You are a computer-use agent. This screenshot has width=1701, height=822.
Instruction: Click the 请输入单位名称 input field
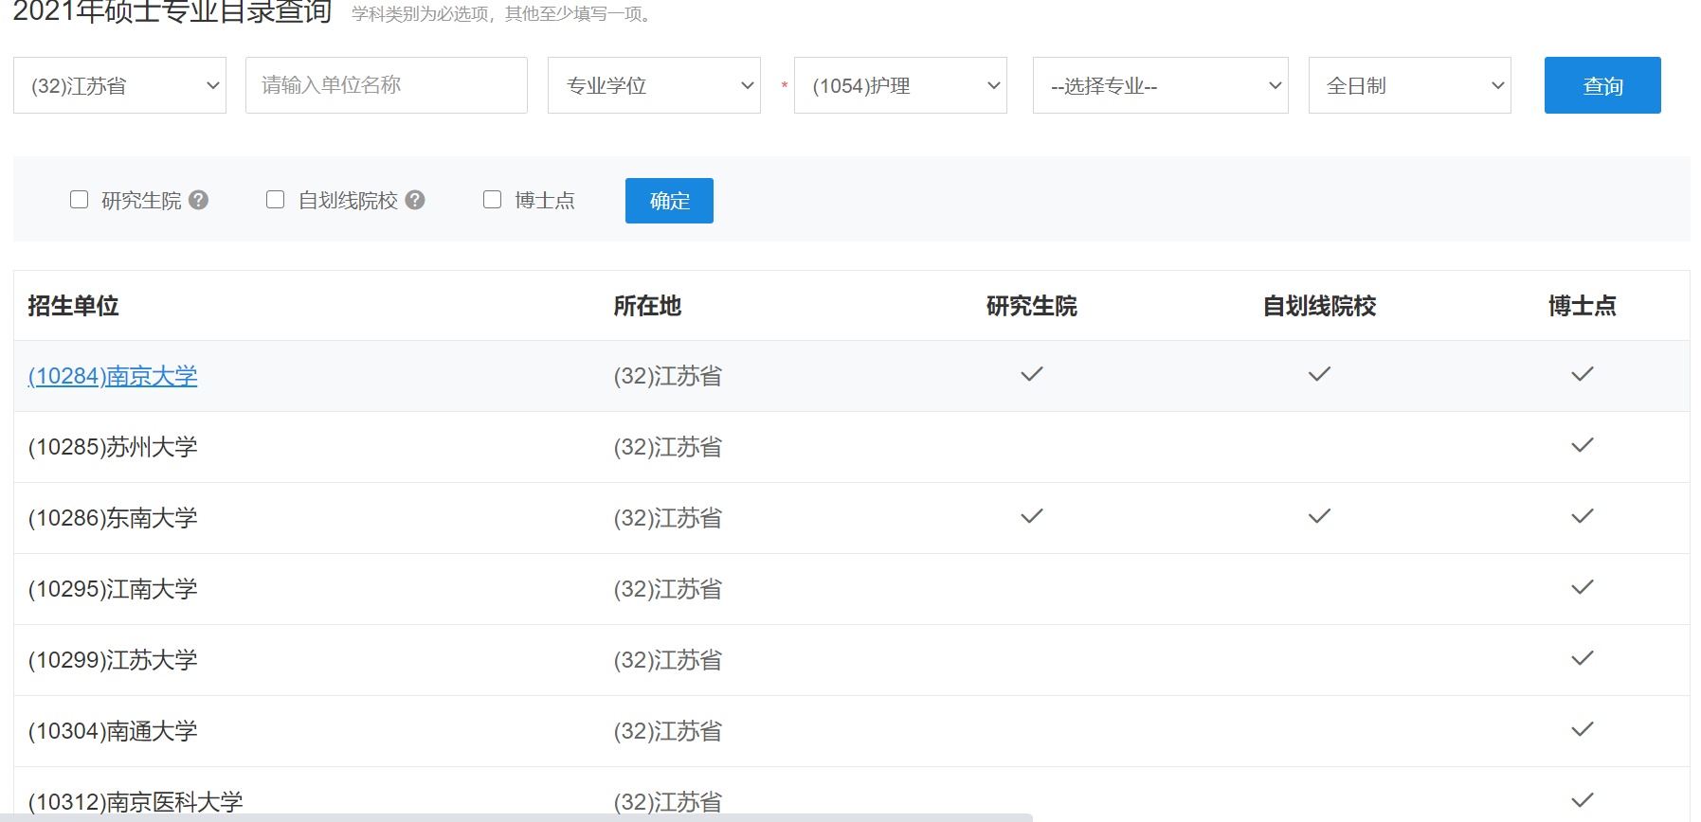pyautogui.click(x=387, y=85)
